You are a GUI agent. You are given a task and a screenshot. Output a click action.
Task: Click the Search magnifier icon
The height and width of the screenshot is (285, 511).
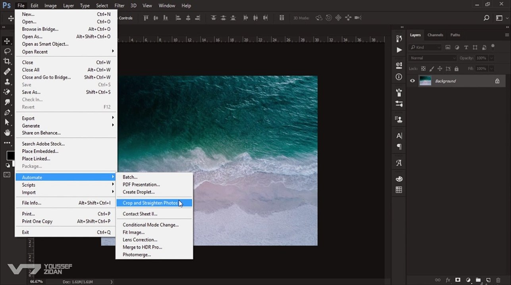coord(486,18)
